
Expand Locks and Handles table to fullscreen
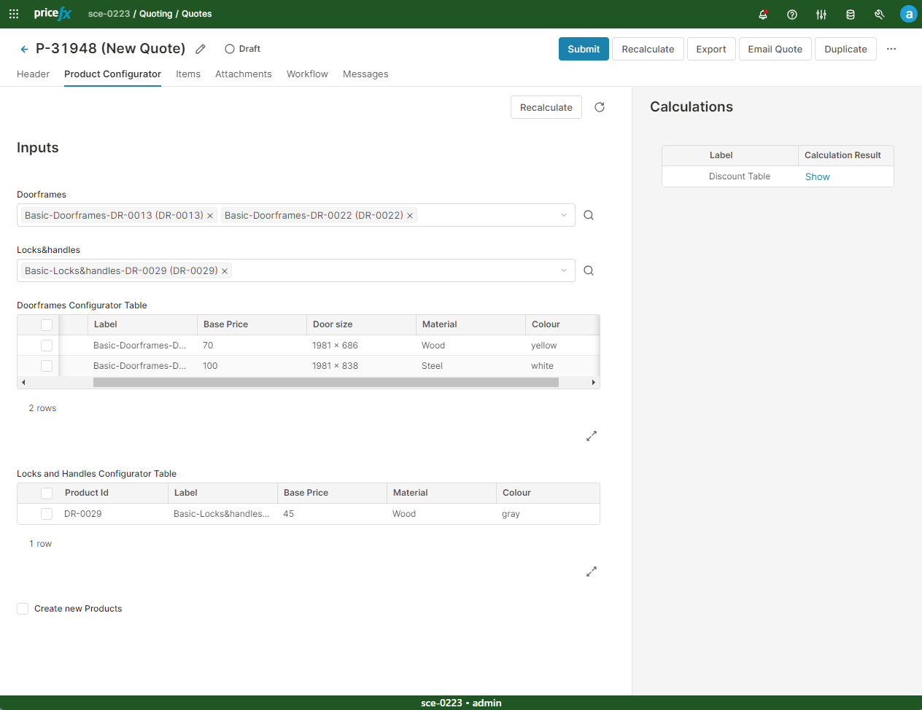pos(592,571)
